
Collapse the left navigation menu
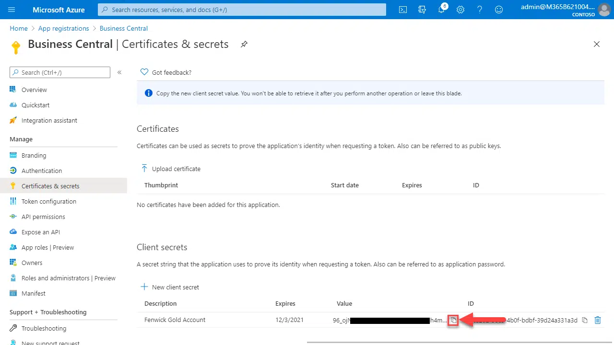click(119, 72)
